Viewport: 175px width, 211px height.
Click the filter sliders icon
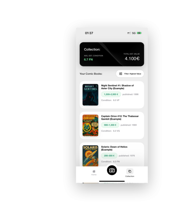pyautogui.click(x=121, y=74)
